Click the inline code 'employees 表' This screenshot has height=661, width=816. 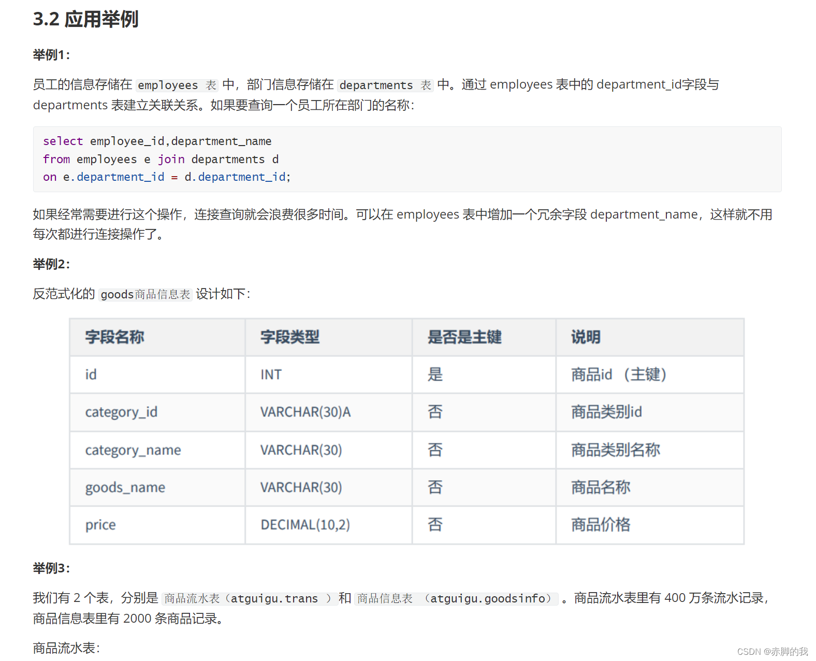pyautogui.click(x=177, y=85)
